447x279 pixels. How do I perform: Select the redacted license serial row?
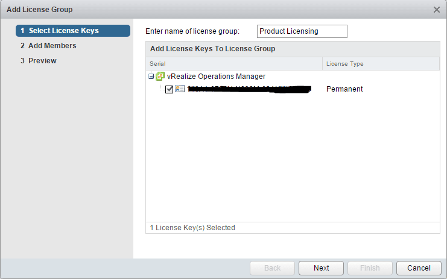pyautogui.click(x=249, y=89)
